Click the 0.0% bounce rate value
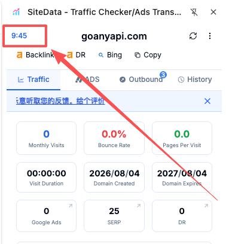The width and height of the screenshot is (226, 244). point(114,134)
